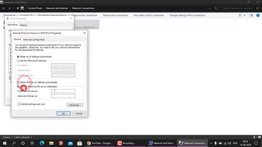Click Change settings of this connection
The height and width of the screenshot is (147, 262).
pos(187,16)
